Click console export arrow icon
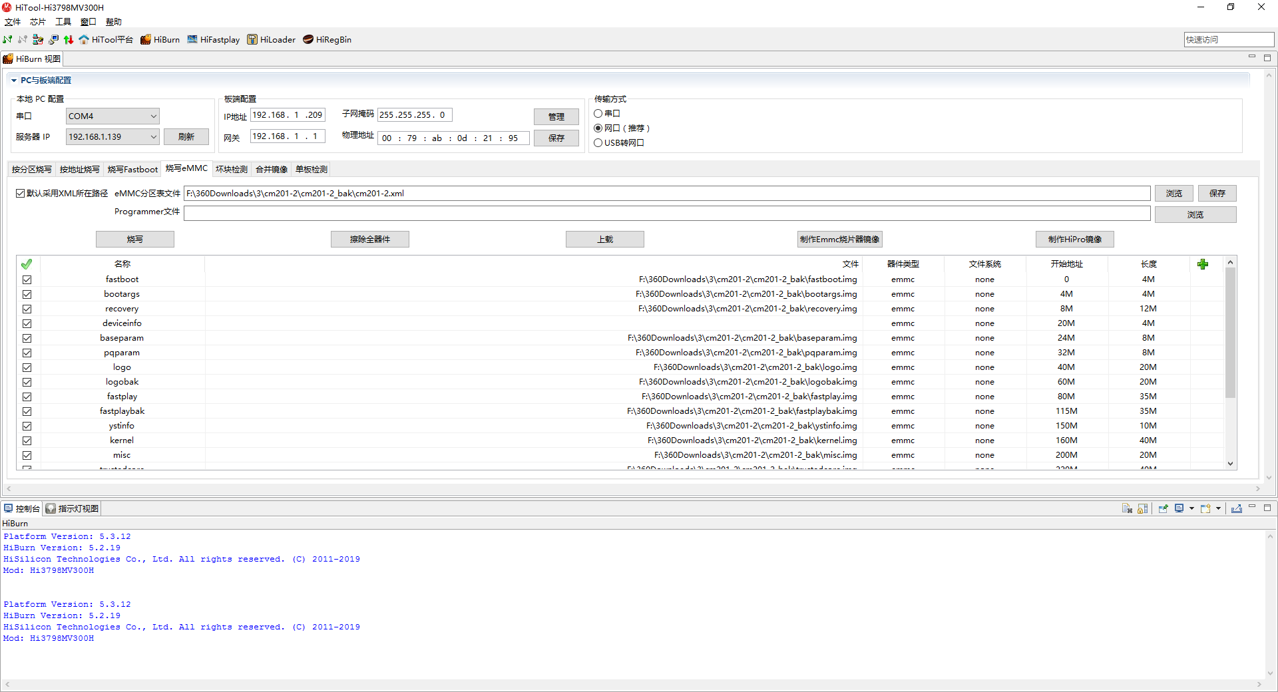The image size is (1278, 692). coord(1236,508)
